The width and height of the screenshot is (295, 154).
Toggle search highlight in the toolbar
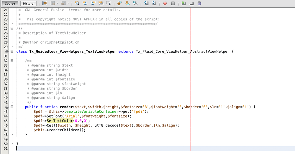[101, 4]
